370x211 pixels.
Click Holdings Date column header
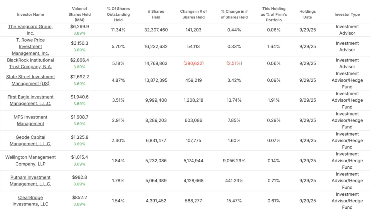(x=307, y=14)
